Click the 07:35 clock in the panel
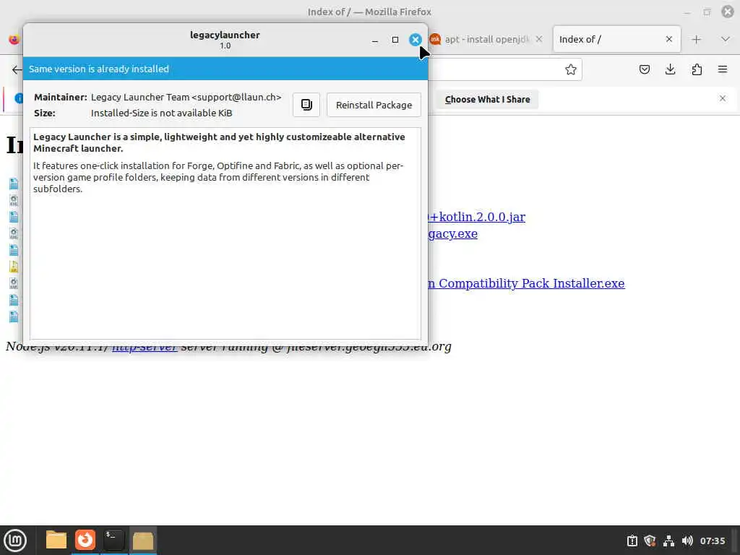Image resolution: width=740 pixels, height=555 pixels. (712, 541)
